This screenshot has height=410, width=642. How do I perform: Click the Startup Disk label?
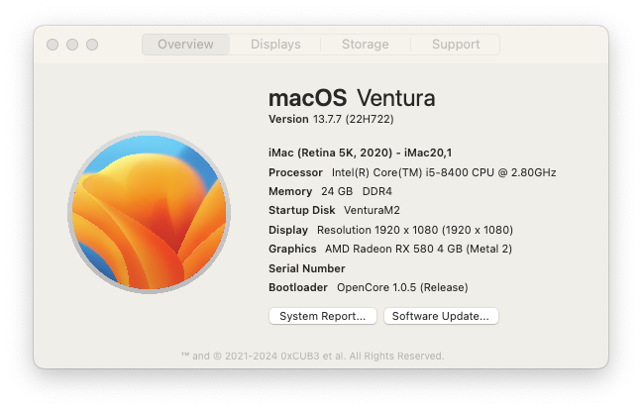pos(302,210)
